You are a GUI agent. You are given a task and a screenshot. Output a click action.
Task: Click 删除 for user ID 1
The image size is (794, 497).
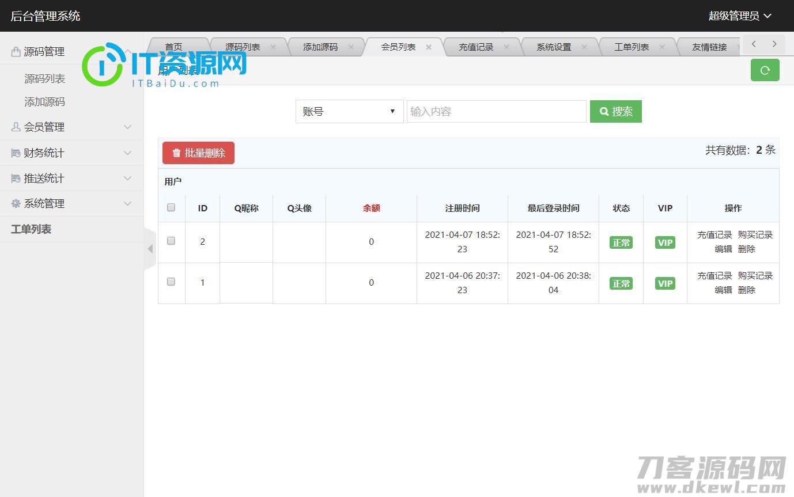coord(747,290)
